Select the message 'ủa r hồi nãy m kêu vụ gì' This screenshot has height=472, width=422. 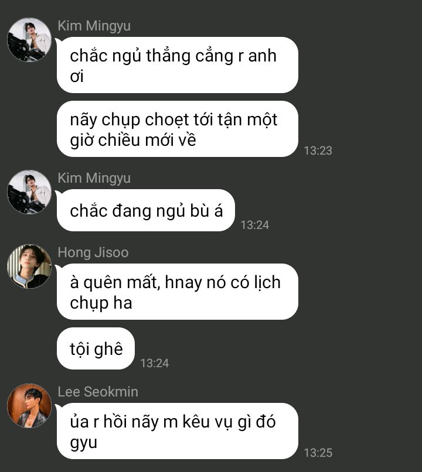tap(178, 431)
